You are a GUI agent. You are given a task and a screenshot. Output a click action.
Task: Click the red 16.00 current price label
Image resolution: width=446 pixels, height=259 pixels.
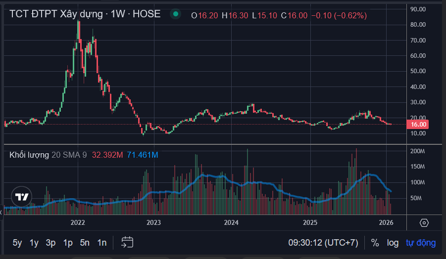coord(418,125)
